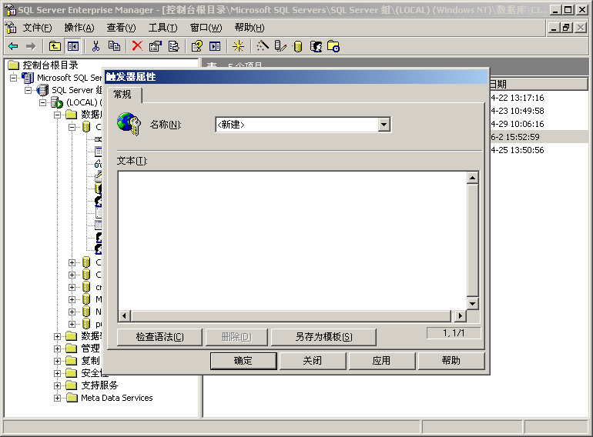Click the 日期 column header
593x437 pixels.
pos(539,84)
